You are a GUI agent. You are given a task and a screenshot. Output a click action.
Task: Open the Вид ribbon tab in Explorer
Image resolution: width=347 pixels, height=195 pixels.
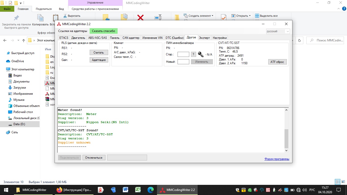click(x=61, y=9)
